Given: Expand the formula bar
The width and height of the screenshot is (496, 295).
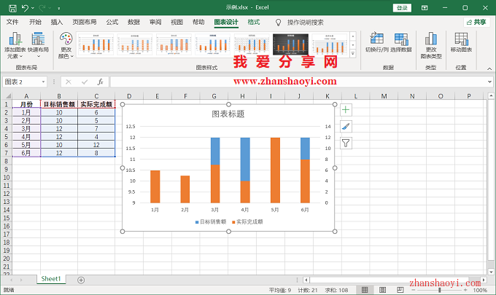Looking at the screenshot, I should point(489,82).
